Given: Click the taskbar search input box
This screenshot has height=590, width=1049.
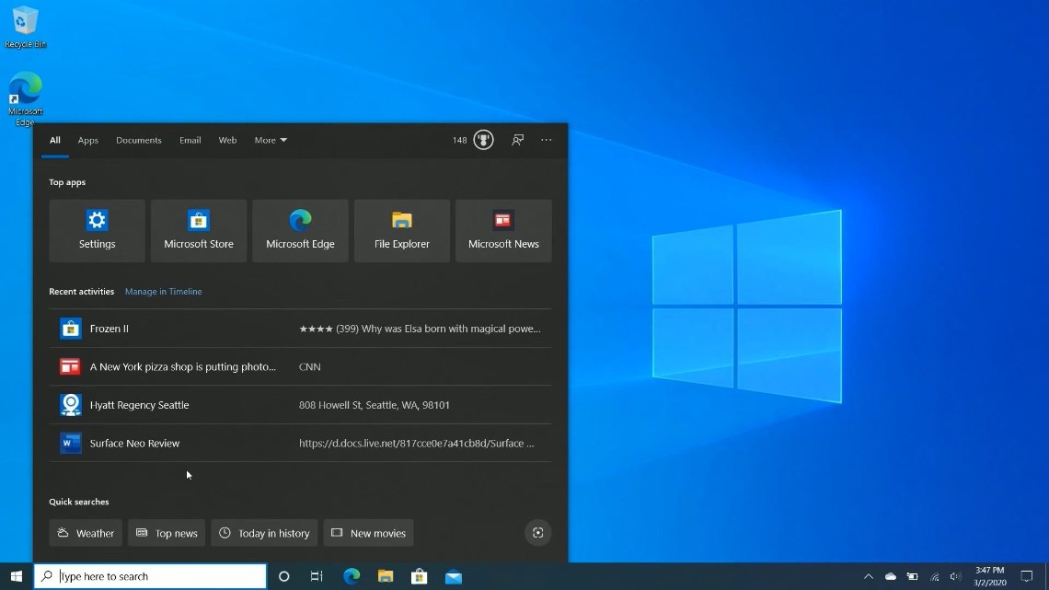Looking at the screenshot, I should [x=156, y=577].
